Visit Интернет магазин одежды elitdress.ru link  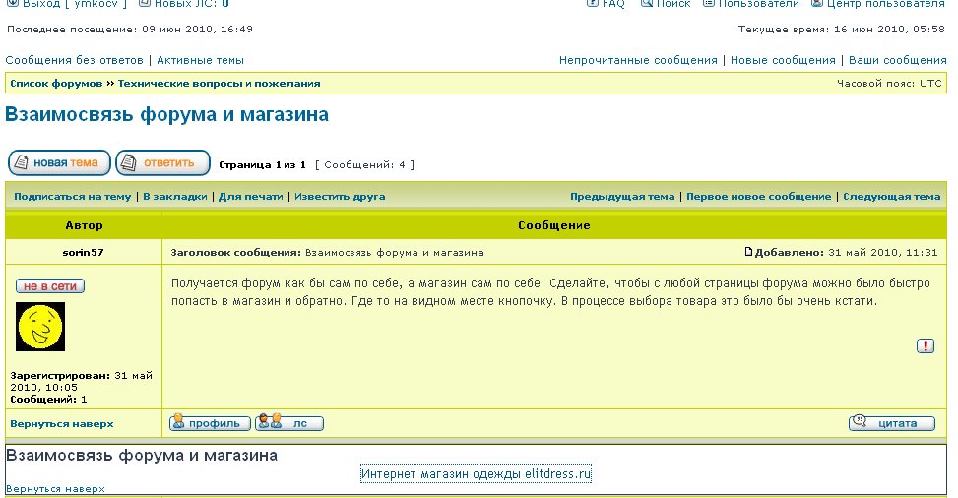click(476, 474)
